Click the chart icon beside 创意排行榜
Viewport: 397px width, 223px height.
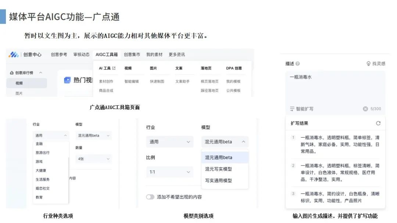(x=11, y=73)
